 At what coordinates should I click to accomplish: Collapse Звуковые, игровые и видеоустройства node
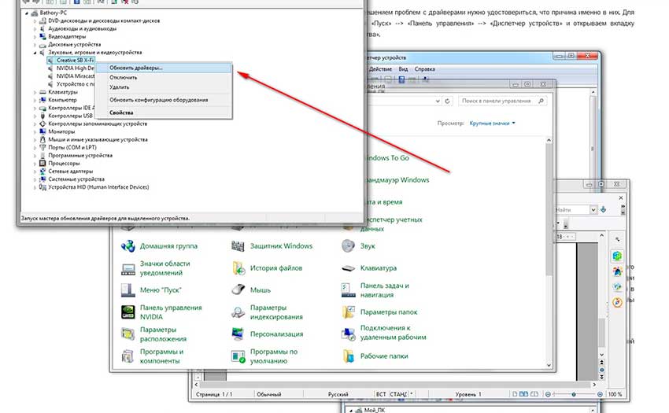coord(35,53)
